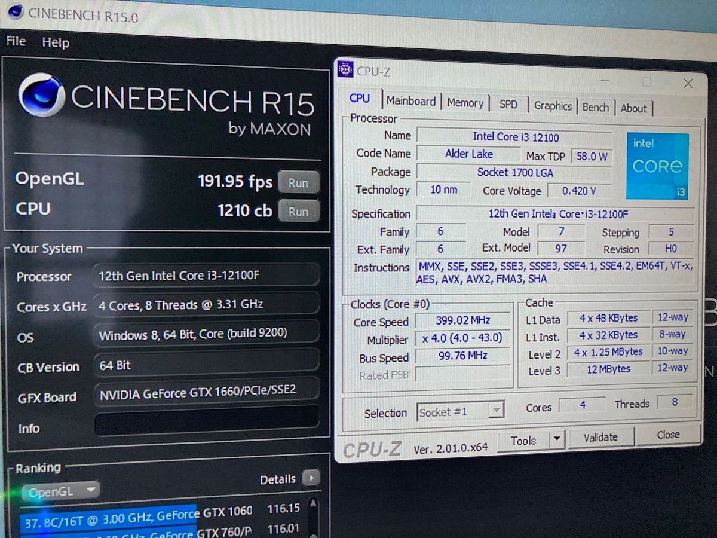Click the Instructions list text
This screenshot has height=538, width=717.
pos(554,273)
